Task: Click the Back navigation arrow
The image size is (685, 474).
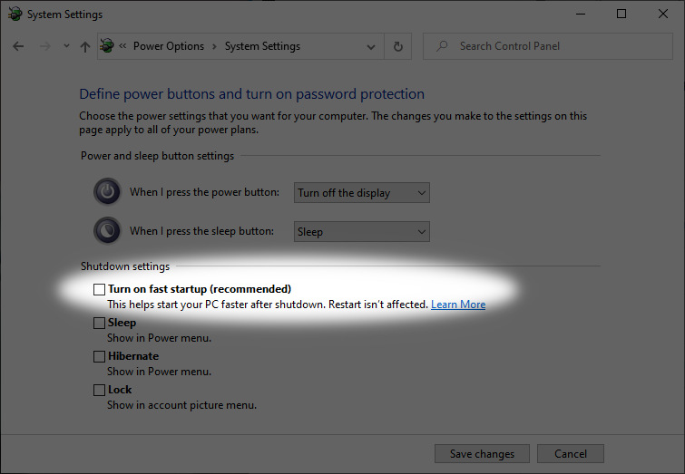Action: [18, 46]
